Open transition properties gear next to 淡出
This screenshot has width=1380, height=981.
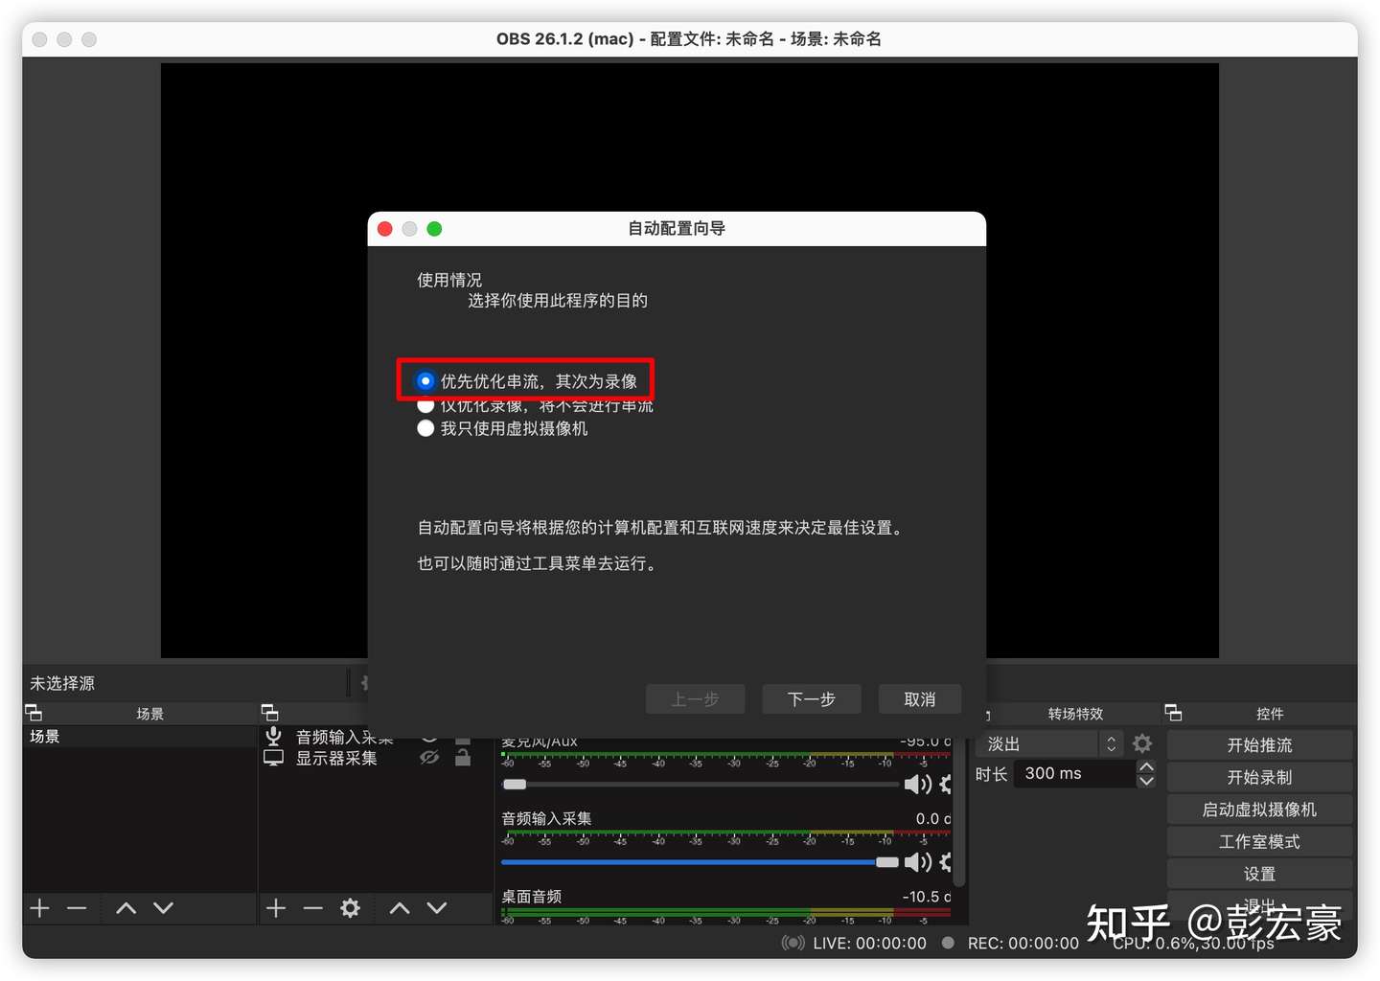[x=1142, y=743]
